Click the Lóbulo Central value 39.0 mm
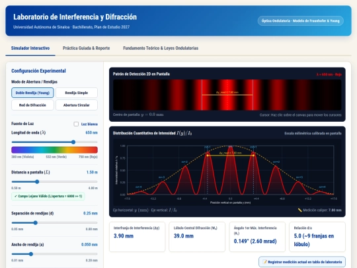The height and width of the screenshot is (268, 357). coord(184,236)
